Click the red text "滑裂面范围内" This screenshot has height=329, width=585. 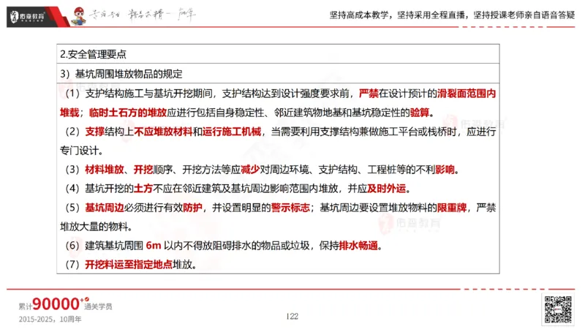point(467,94)
